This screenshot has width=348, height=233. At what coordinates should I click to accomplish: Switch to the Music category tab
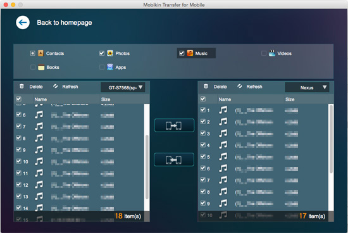(x=196, y=53)
